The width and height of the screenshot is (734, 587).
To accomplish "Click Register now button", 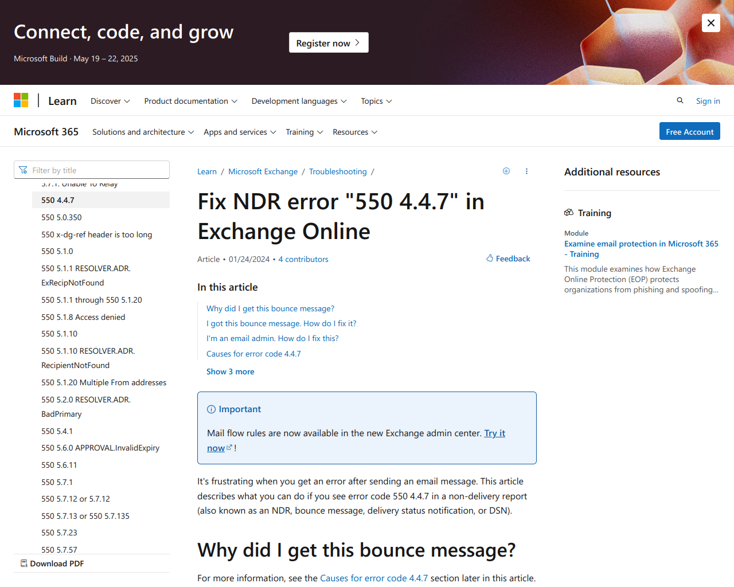I will click(x=329, y=42).
